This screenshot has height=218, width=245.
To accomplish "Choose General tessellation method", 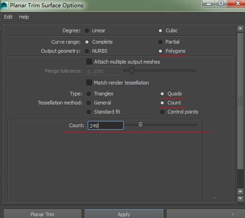I will (x=88, y=103).
